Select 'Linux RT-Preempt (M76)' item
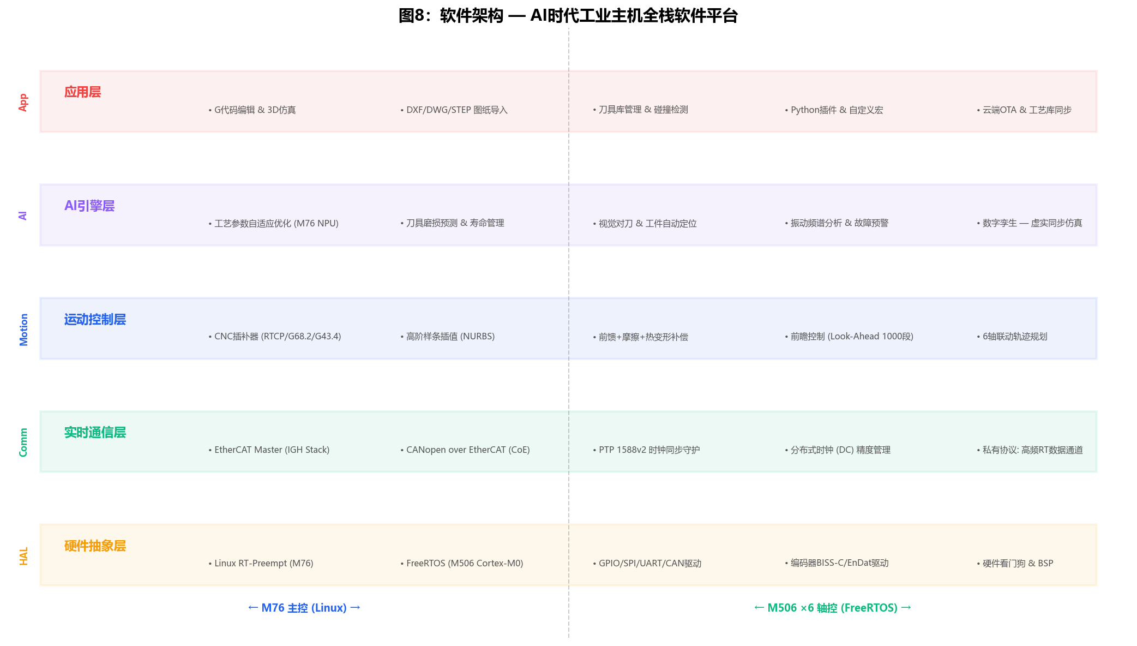Viewport: 1137px width, 646px height. click(261, 563)
